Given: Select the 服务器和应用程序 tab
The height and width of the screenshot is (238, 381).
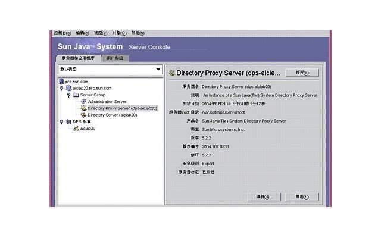Looking at the screenshot, I should 78,58.
